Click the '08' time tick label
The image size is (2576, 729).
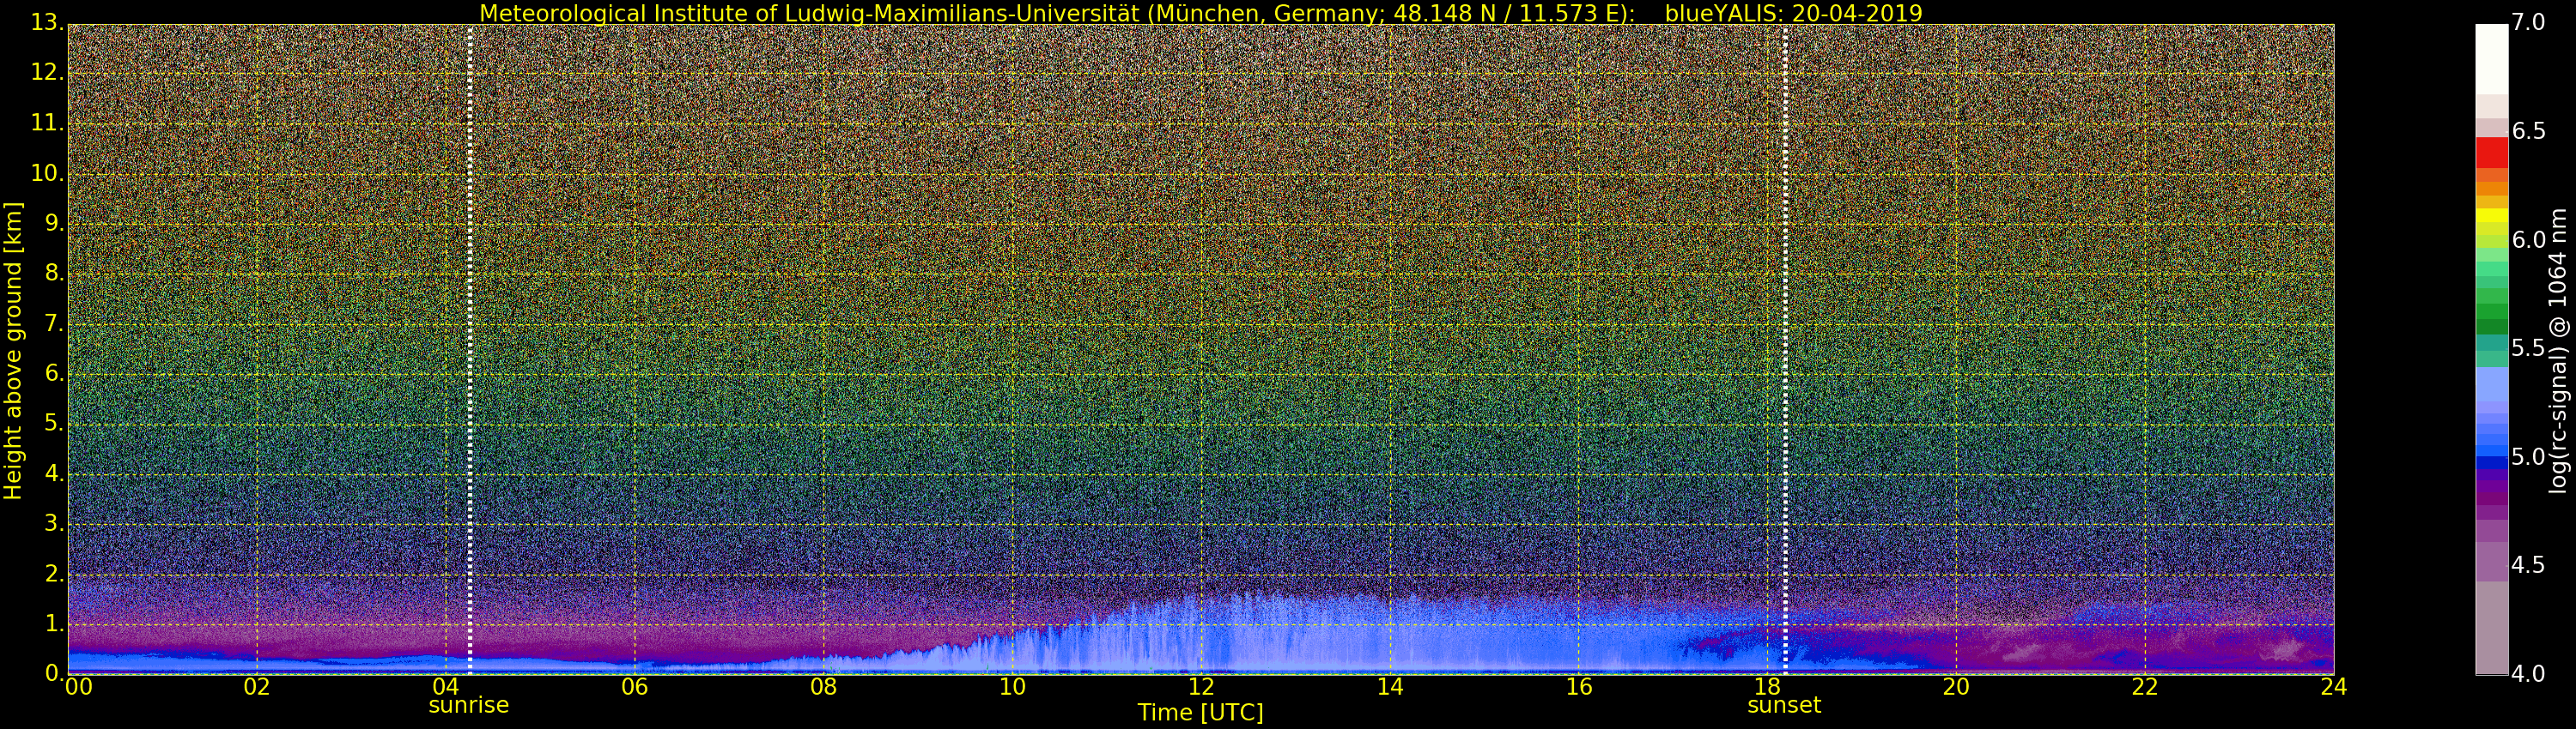point(823,687)
